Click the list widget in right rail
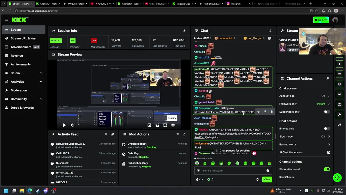Screen dimensions: 346x195 pyautogui.click(x=340, y=74)
